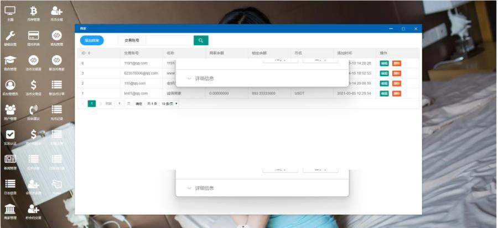
Task: Open 实名认证 checkmark icon
Action: click(10, 135)
